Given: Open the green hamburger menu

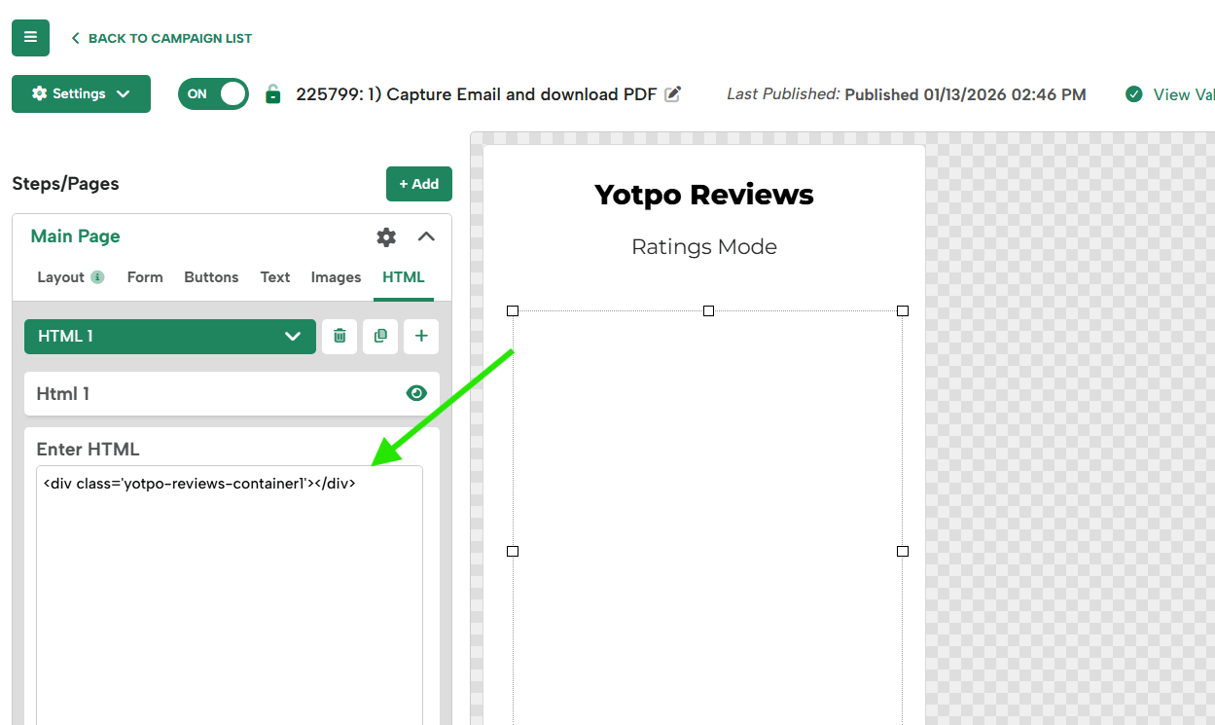Looking at the screenshot, I should point(30,37).
